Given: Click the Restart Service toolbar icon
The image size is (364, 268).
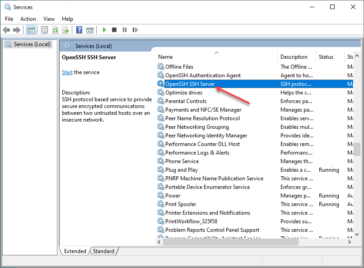Looking at the screenshot, I should coord(135,30).
